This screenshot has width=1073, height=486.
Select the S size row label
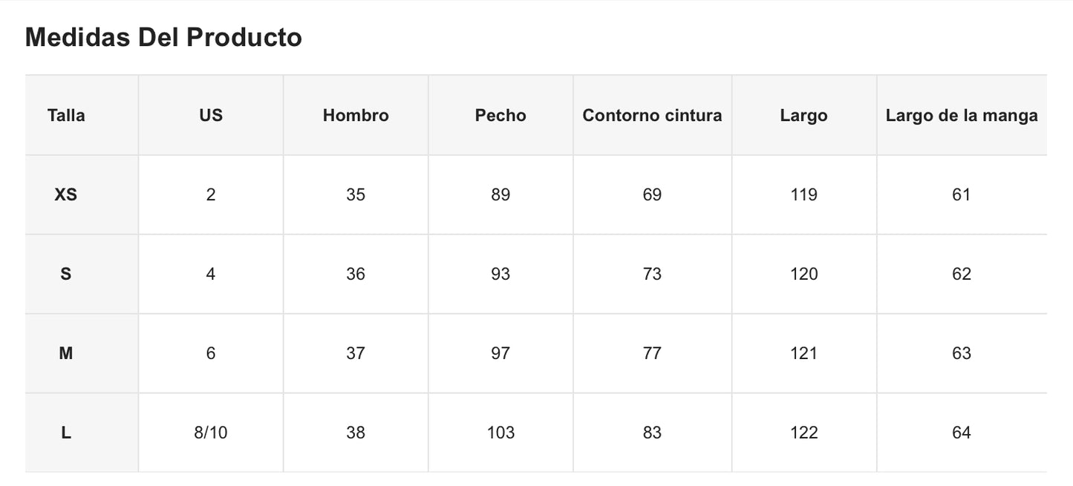66,275
